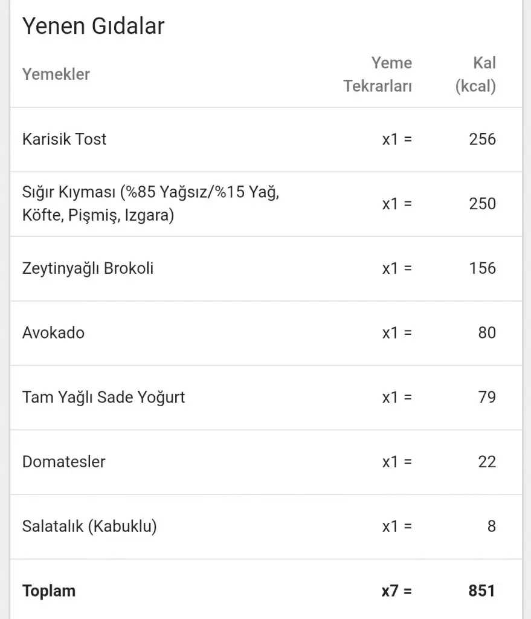Tap the Avokado food item
The width and height of the screenshot is (531, 619).
53,332
